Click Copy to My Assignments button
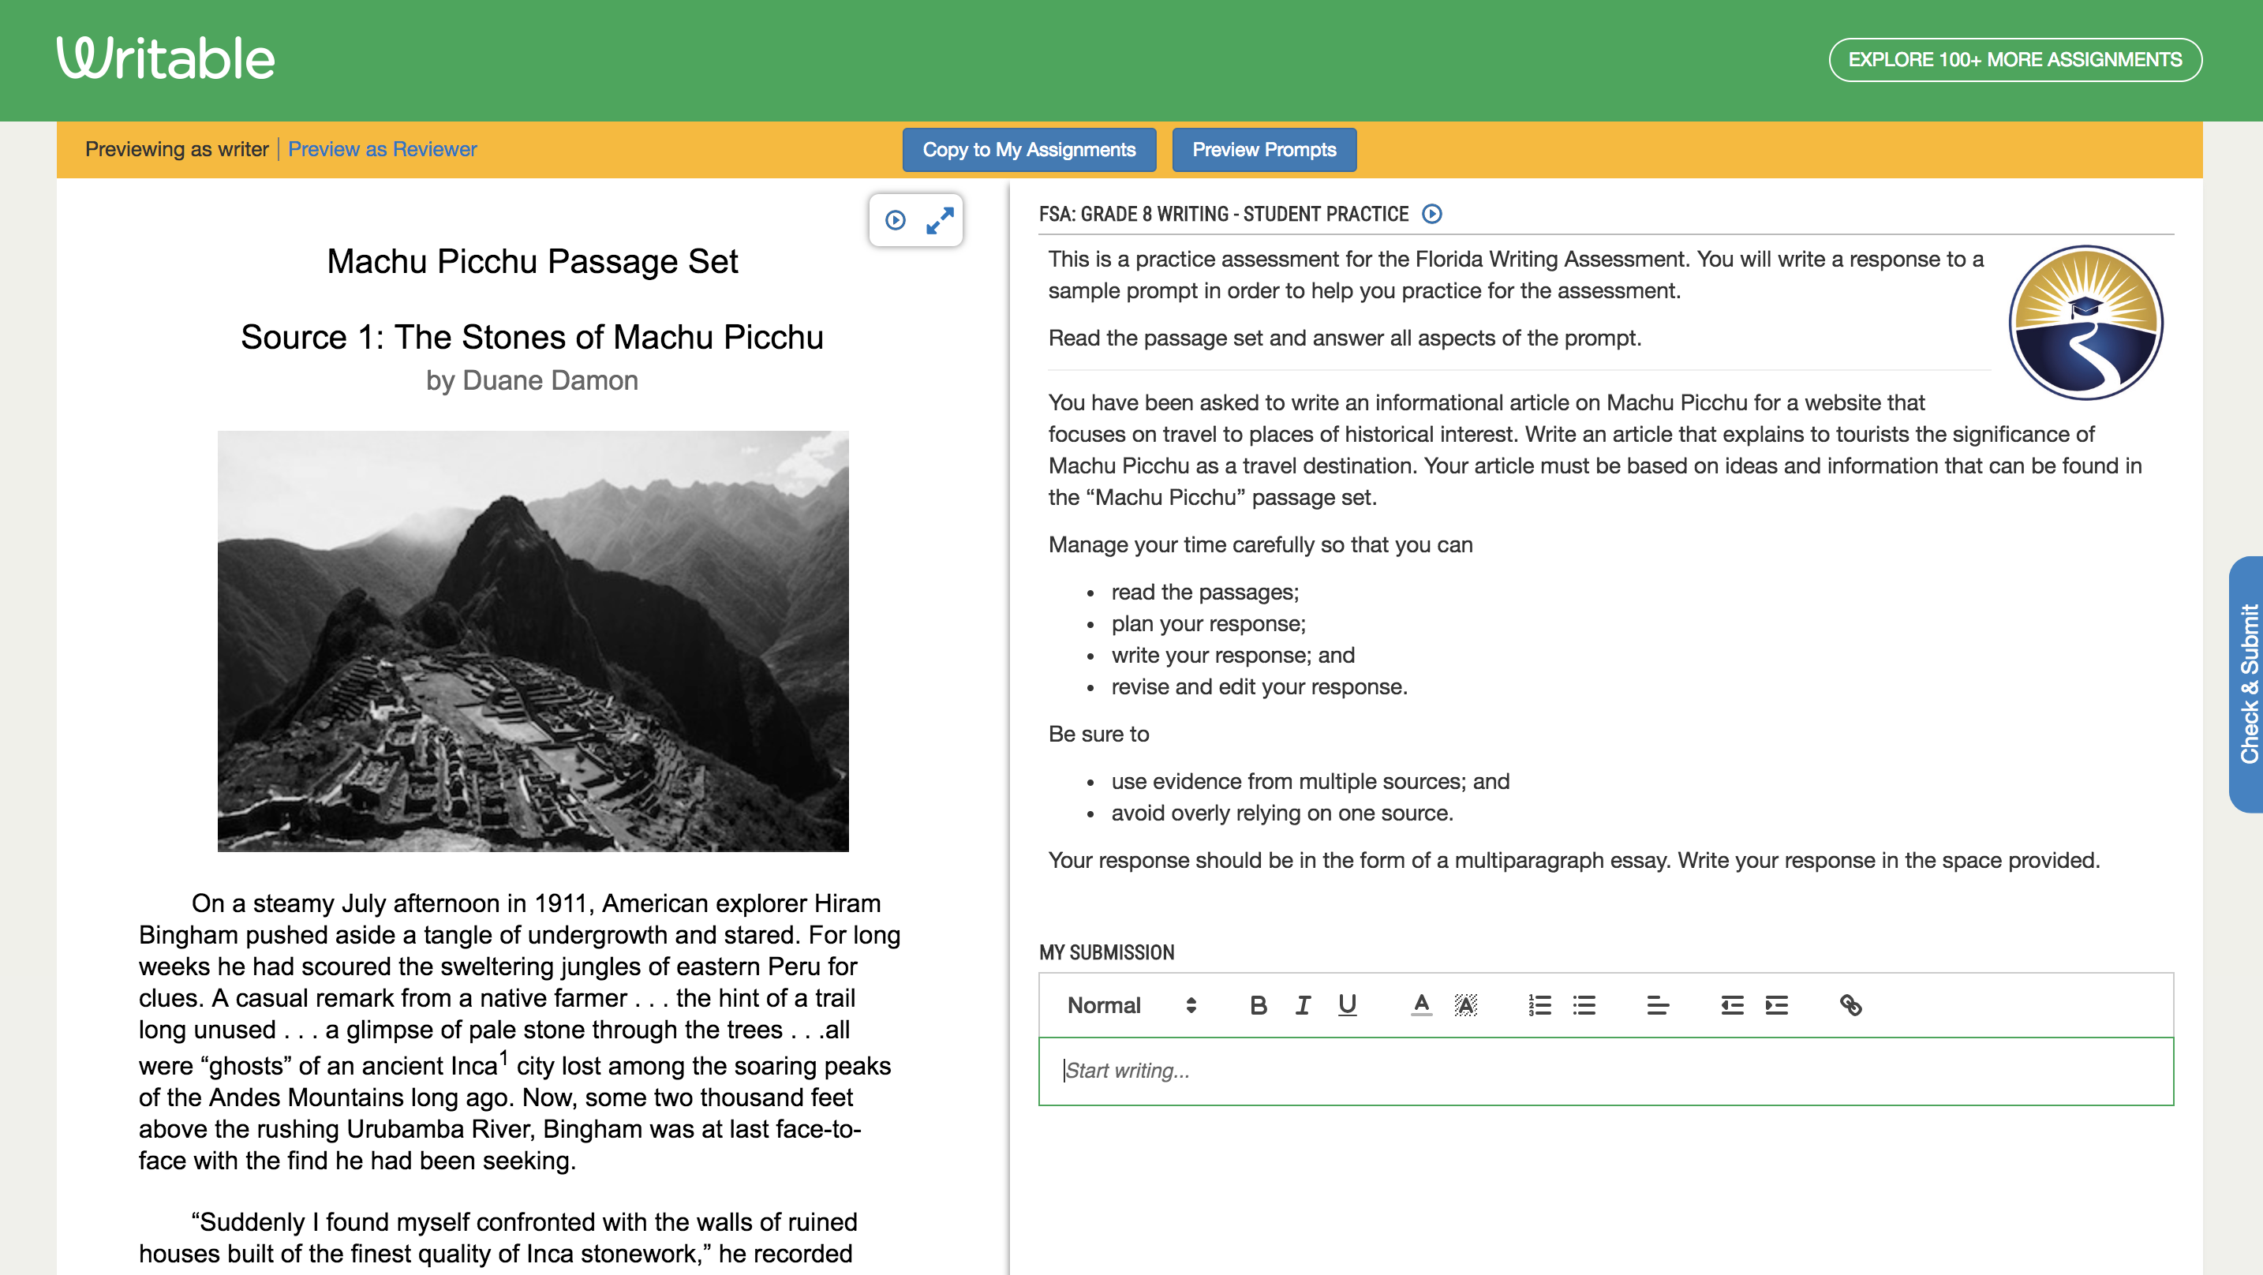2263x1275 pixels. point(1029,151)
